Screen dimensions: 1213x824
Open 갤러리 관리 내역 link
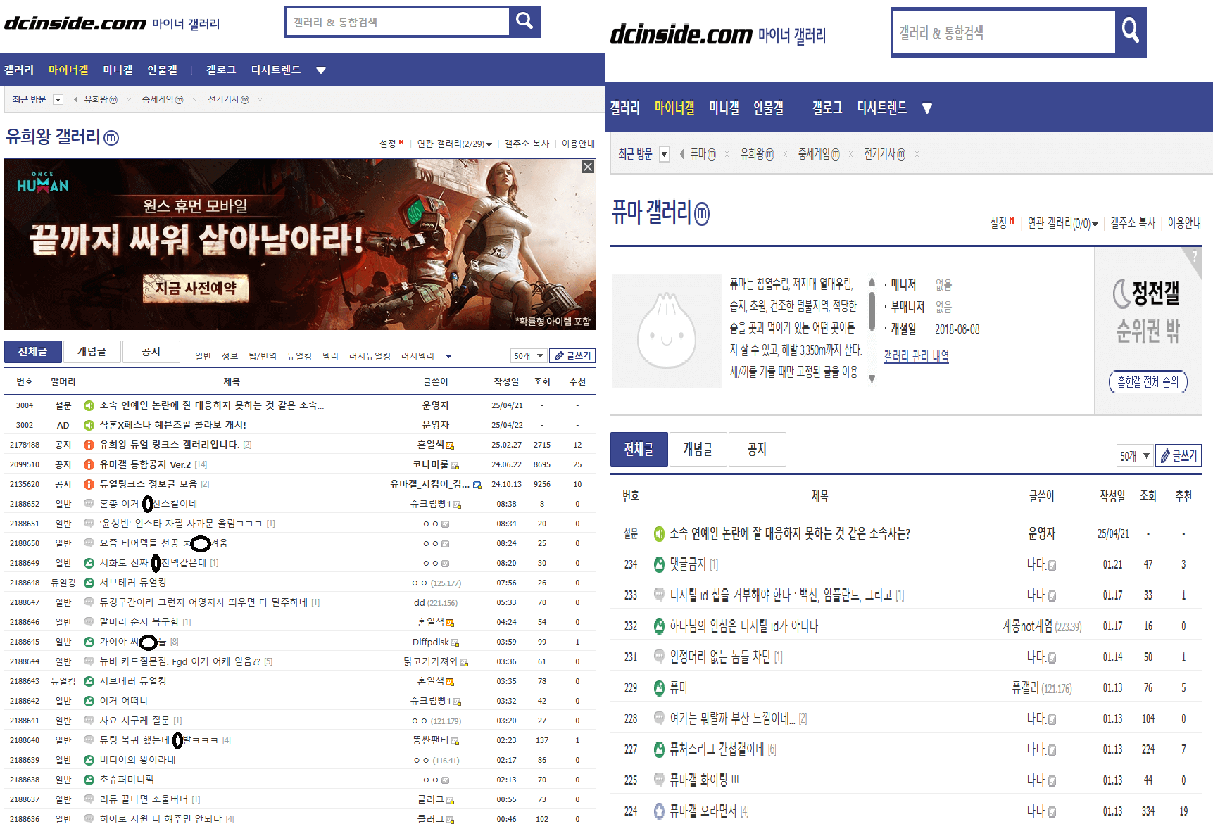point(916,356)
